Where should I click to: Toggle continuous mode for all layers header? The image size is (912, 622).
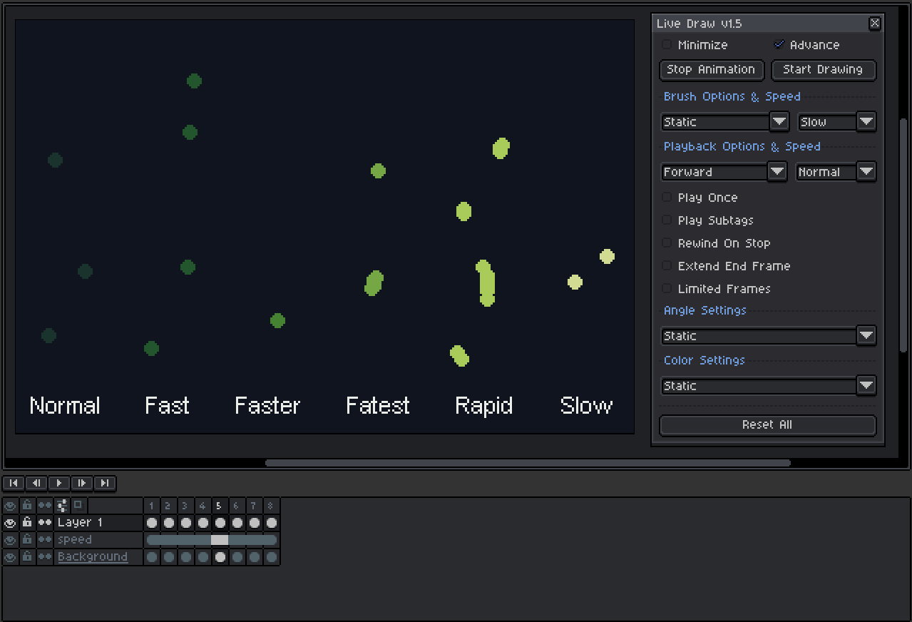45,506
